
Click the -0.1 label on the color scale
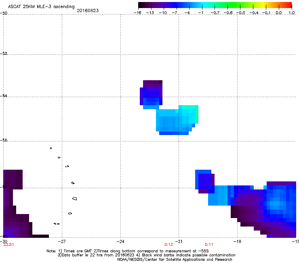click(266, 13)
